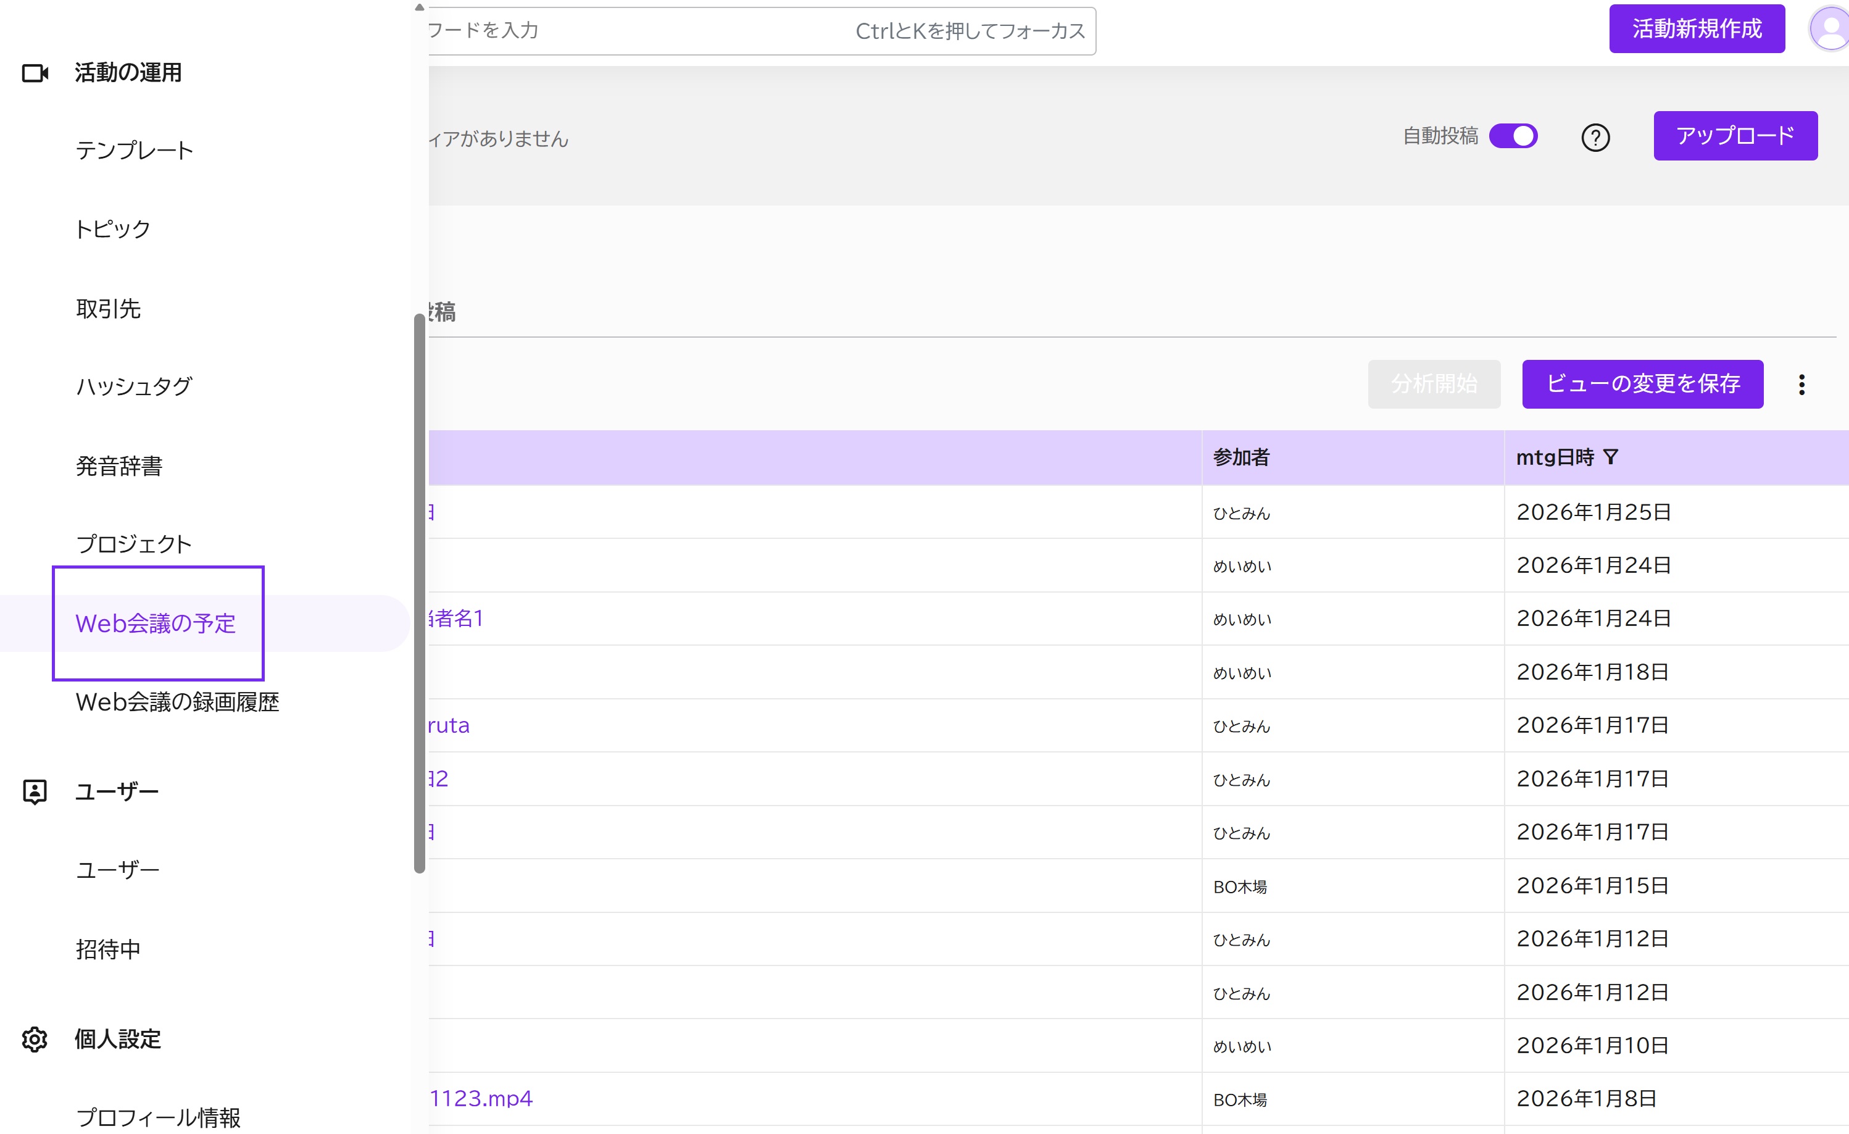Screen dimensions: 1849x1134
Task: Click the filter icon on mtg日時 column
Action: (x=1610, y=457)
